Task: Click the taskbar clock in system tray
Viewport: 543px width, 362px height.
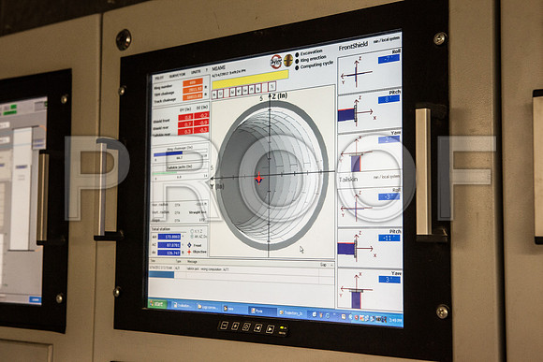Action: pos(395,320)
